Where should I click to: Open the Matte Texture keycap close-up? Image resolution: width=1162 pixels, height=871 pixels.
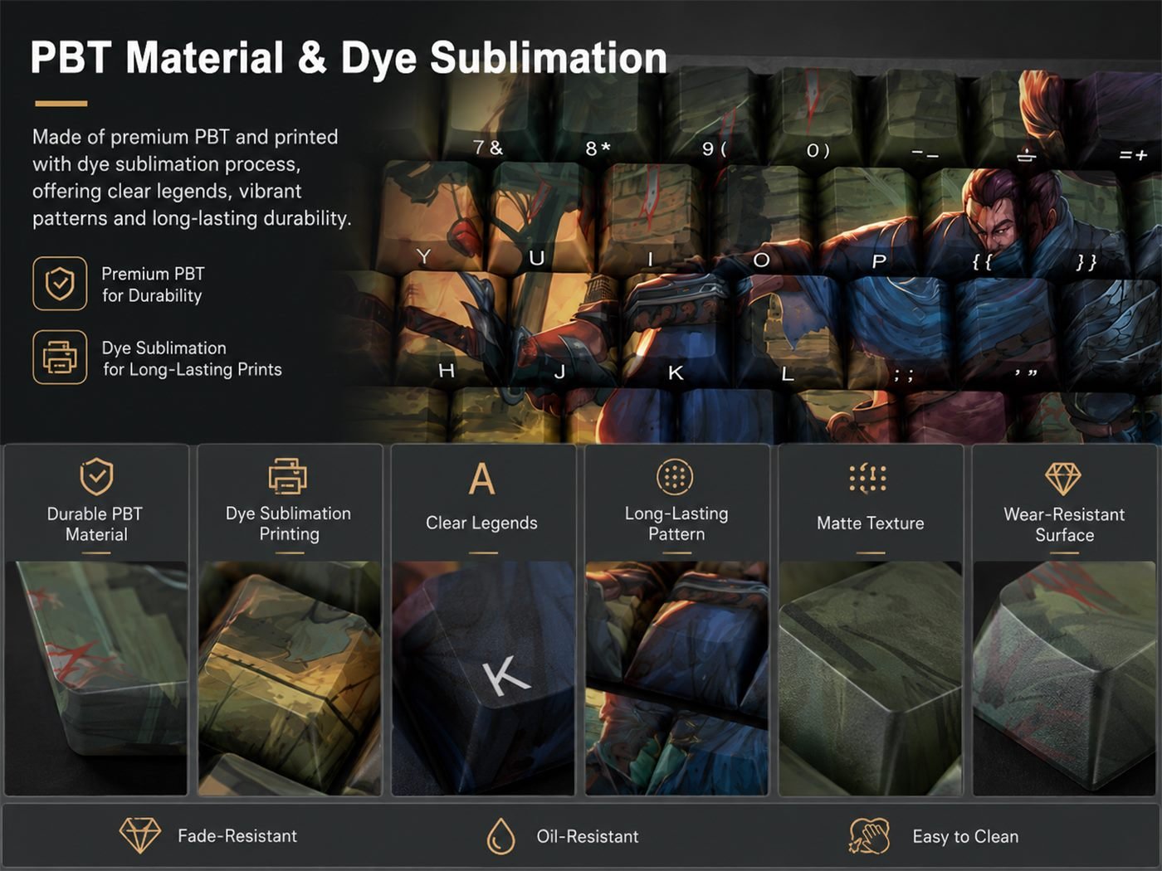pos(871,679)
